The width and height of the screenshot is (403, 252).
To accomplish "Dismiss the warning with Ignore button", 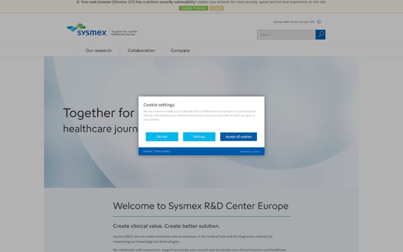I will tap(217, 8).
